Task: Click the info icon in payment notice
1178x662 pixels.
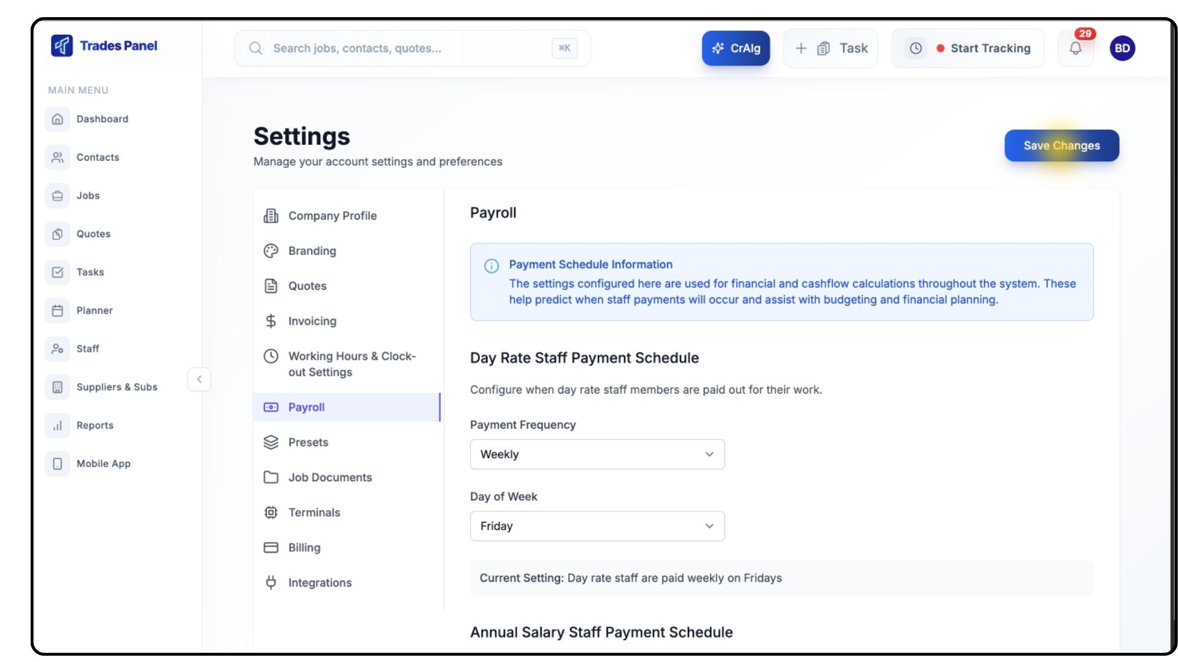Action: pyautogui.click(x=491, y=266)
